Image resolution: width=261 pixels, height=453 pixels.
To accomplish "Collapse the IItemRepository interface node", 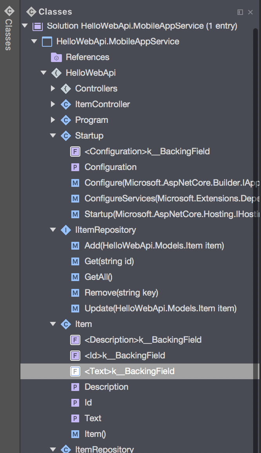I will pyautogui.click(x=53, y=230).
